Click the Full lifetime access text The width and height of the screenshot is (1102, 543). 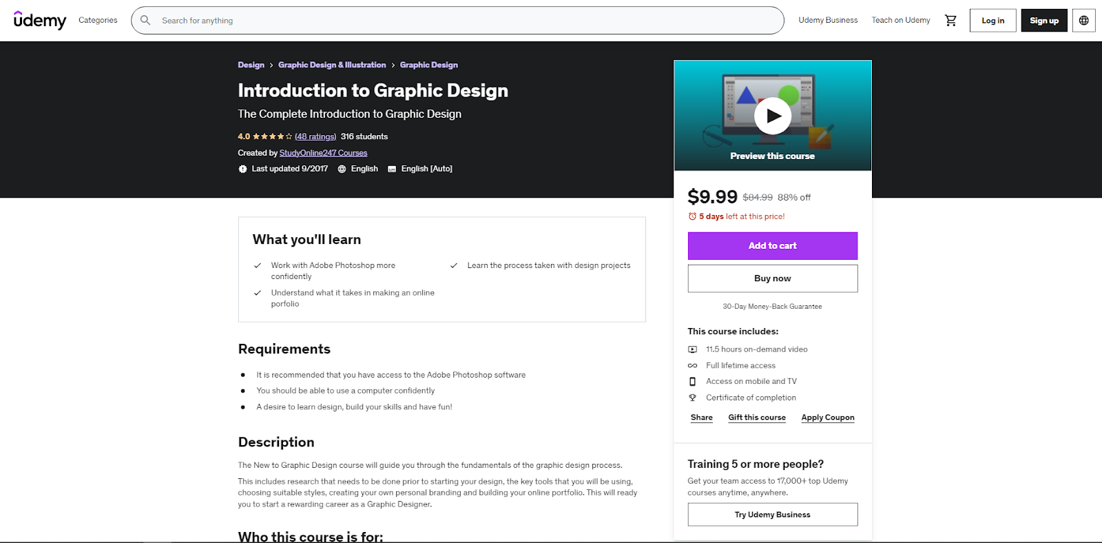[x=740, y=366]
